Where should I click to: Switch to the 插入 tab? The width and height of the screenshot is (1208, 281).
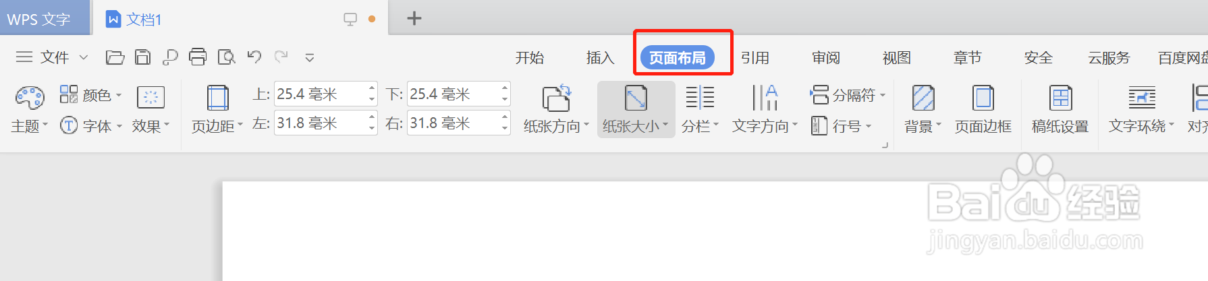point(600,58)
